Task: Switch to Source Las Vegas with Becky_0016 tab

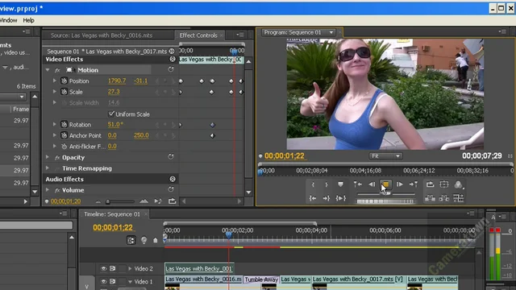Action: (x=102, y=35)
